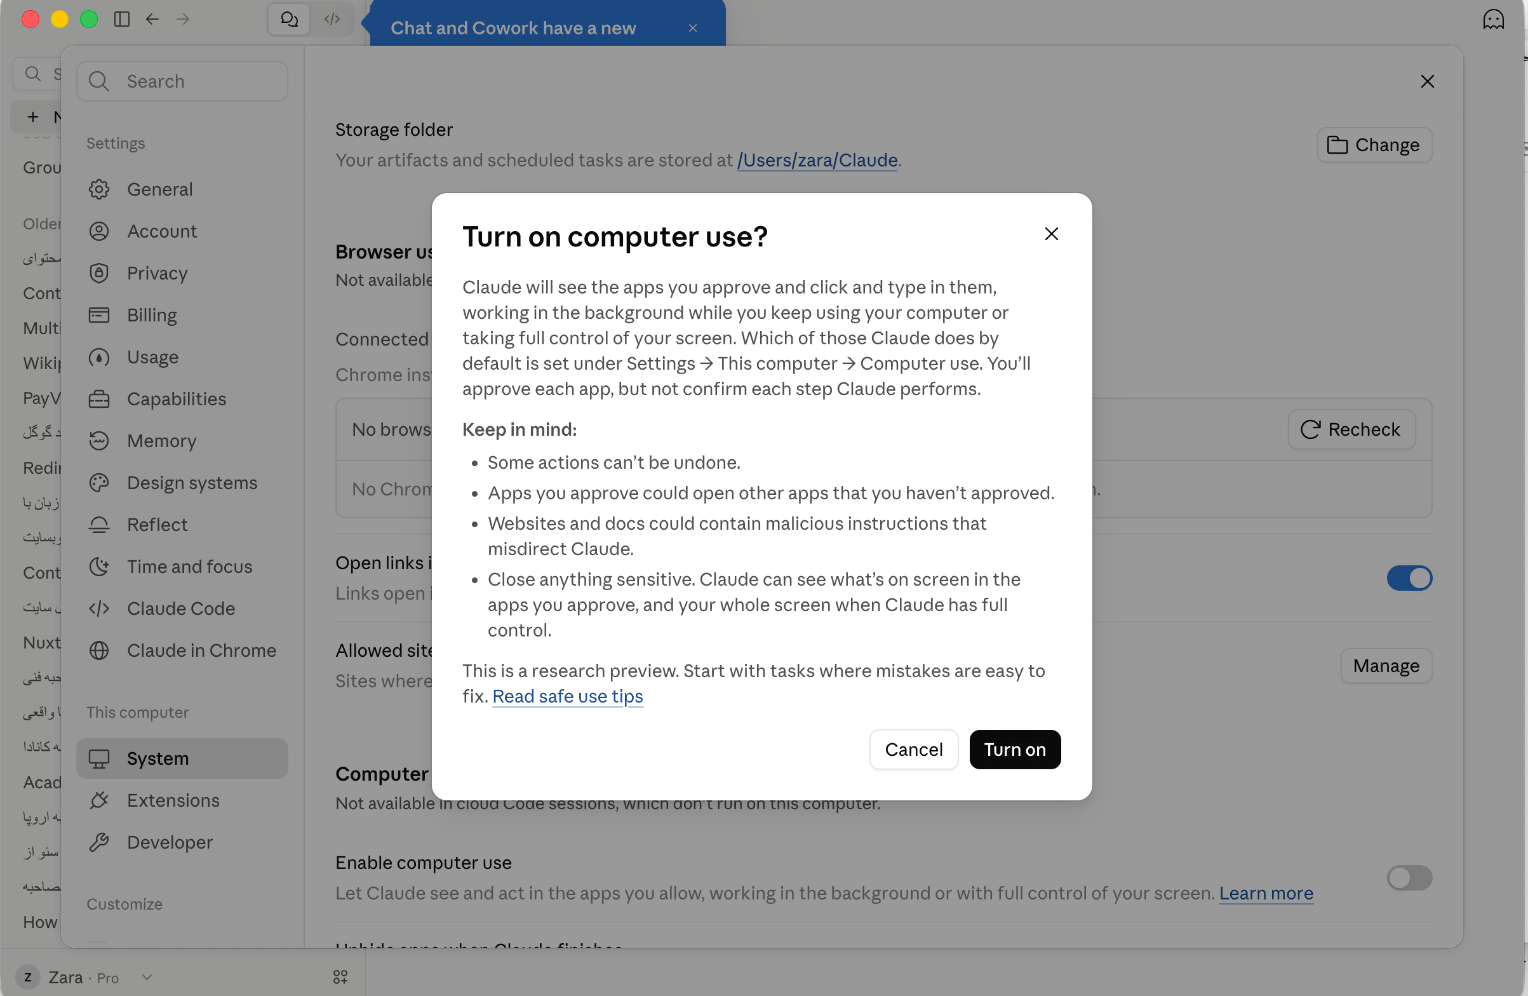Open Privacy settings
The height and width of the screenshot is (996, 1528).
[182, 273]
